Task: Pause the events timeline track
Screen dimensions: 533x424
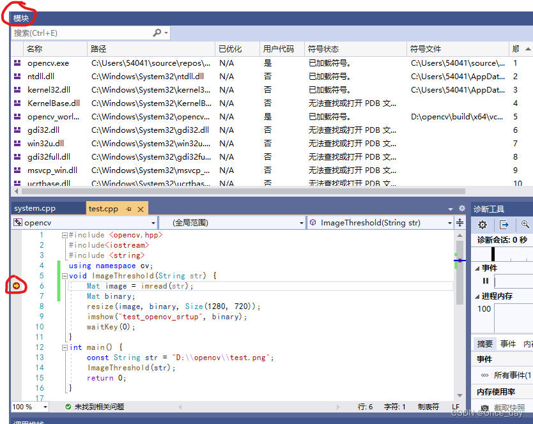Action: 486,281
